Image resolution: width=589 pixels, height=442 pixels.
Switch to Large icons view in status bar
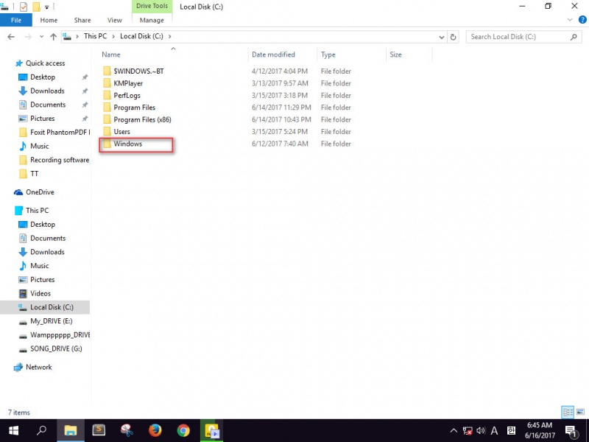click(580, 413)
